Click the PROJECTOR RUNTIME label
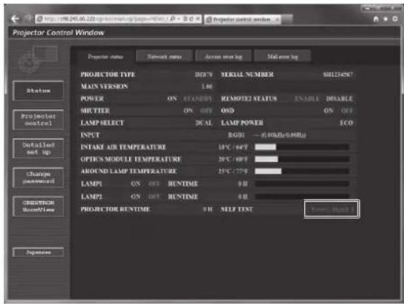404x304 pixels. [115, 210]
